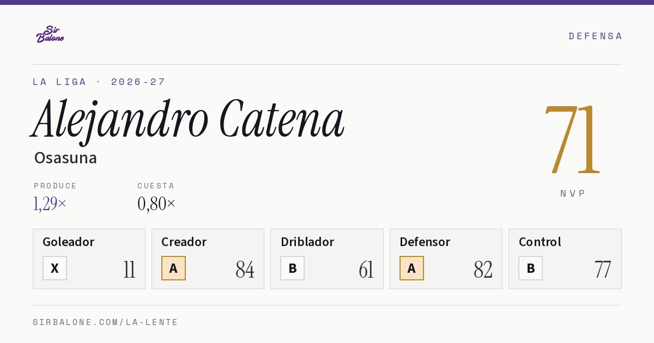
Task: Click the DEFENSA position label
Action: [595, 36]
